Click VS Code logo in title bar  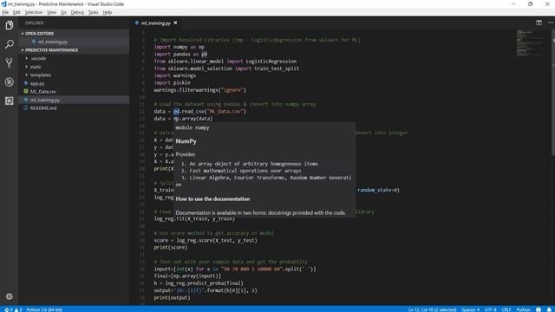coord(3,3)
